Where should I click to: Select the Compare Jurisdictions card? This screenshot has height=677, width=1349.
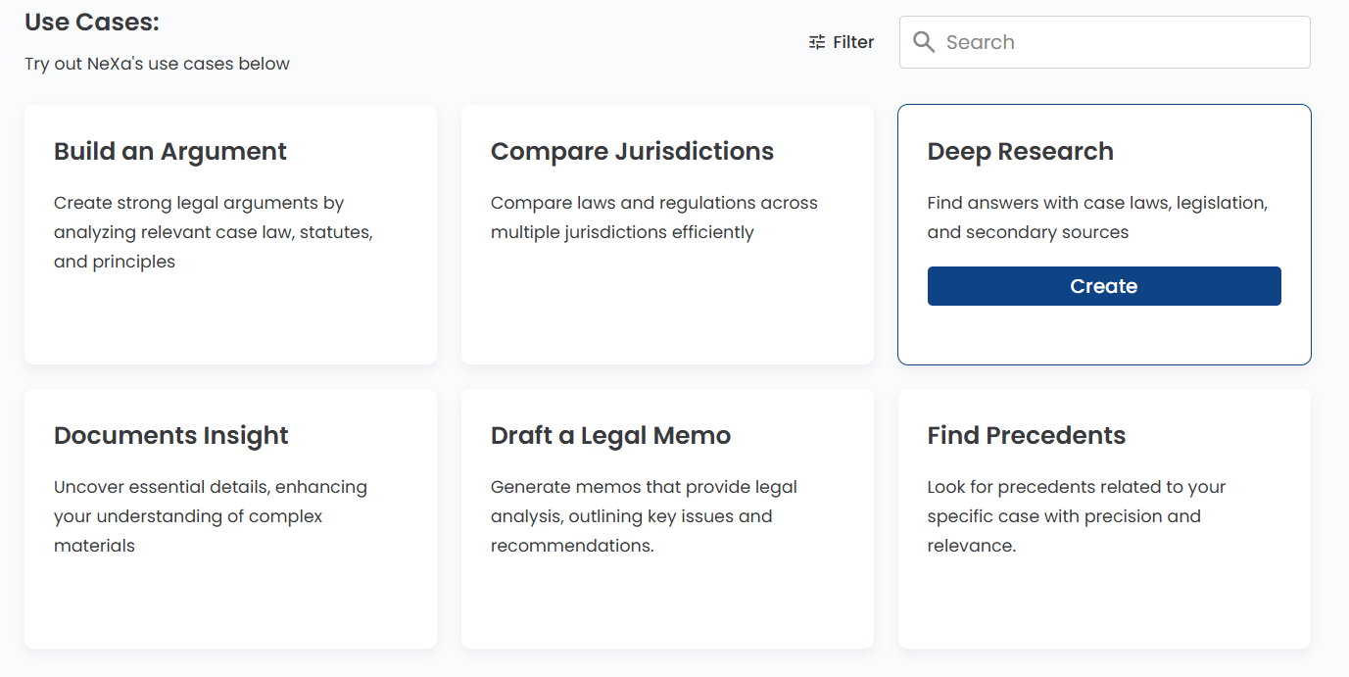[x=667, y=235]
